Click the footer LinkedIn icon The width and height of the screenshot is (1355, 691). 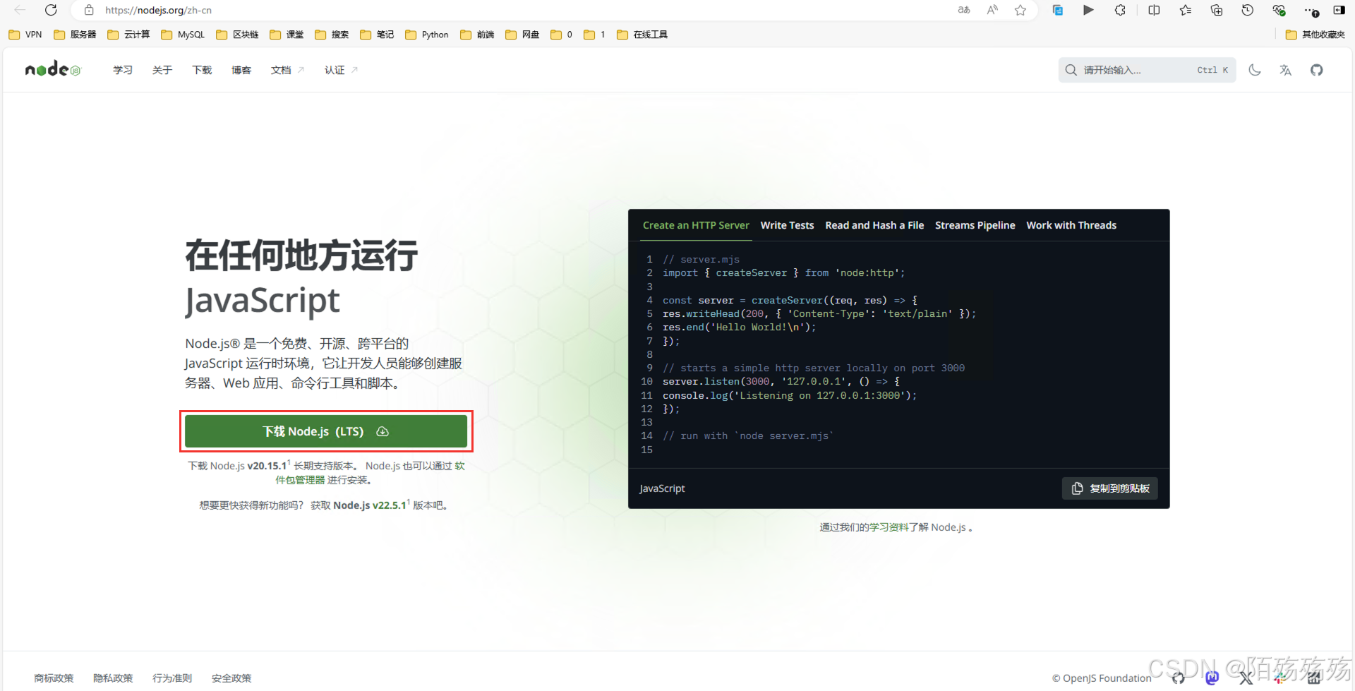[x=1314, y=678]
